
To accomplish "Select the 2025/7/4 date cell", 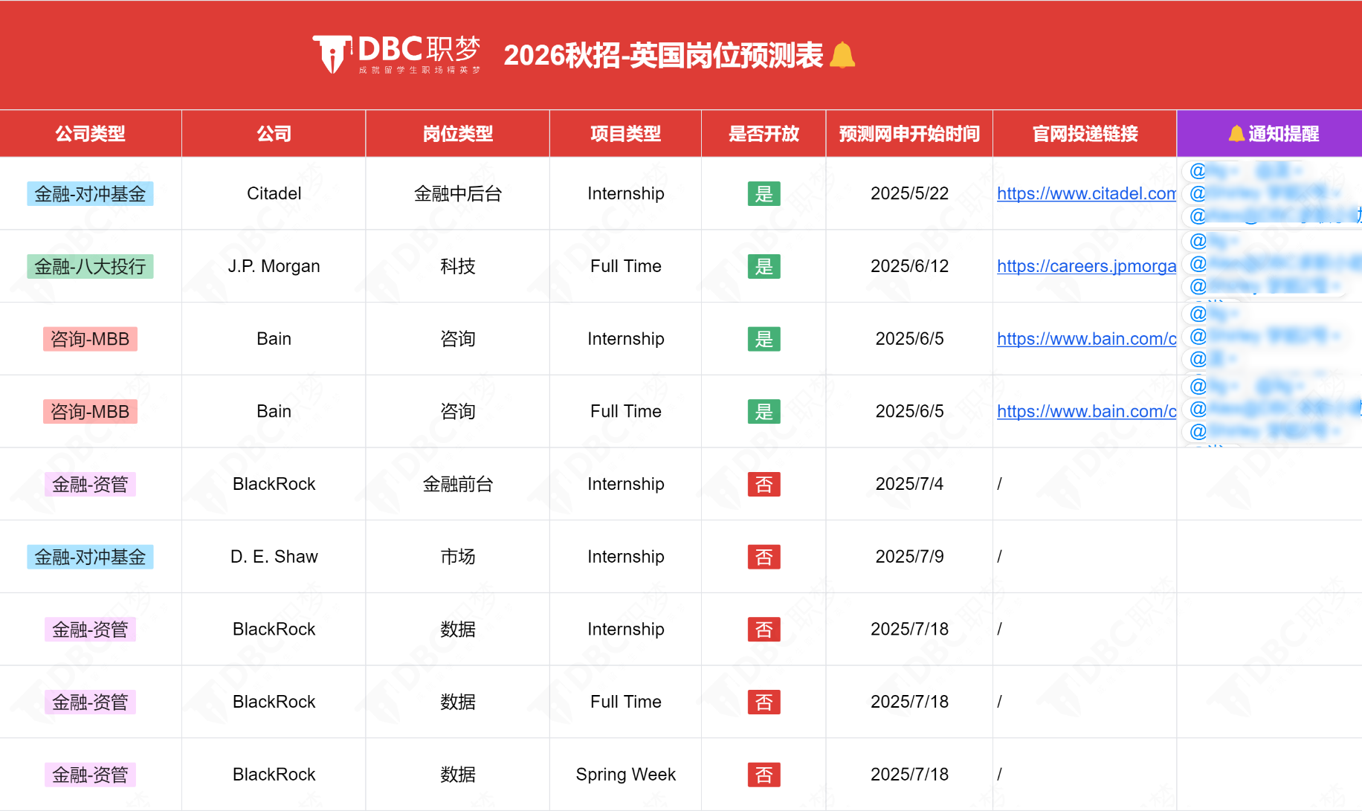I will [909, 484].
